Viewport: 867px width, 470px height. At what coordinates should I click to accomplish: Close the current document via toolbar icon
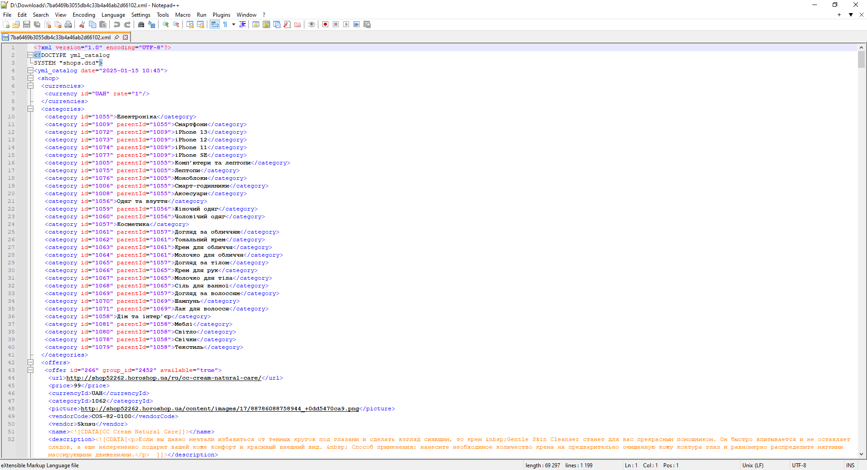(x=47, y=24)
